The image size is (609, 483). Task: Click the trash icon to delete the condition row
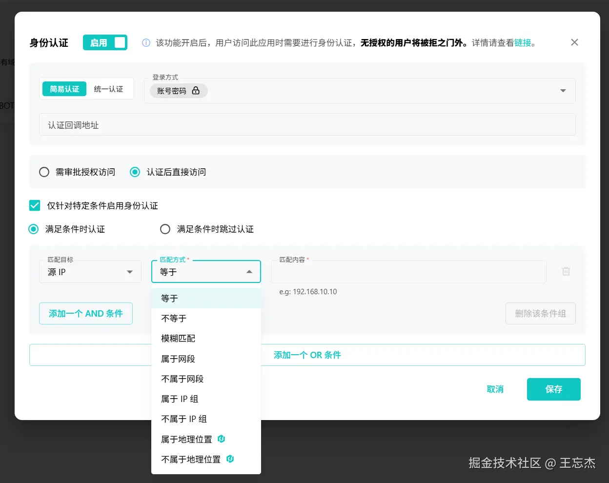point(566,271)
